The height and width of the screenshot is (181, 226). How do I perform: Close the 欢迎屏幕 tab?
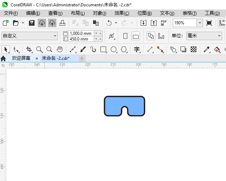(x=37, y=58)
